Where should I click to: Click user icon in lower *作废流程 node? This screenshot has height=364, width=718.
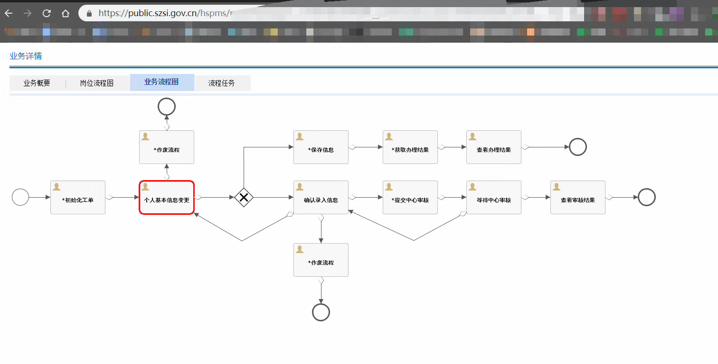pyautogui.click(x=300, y=249)
